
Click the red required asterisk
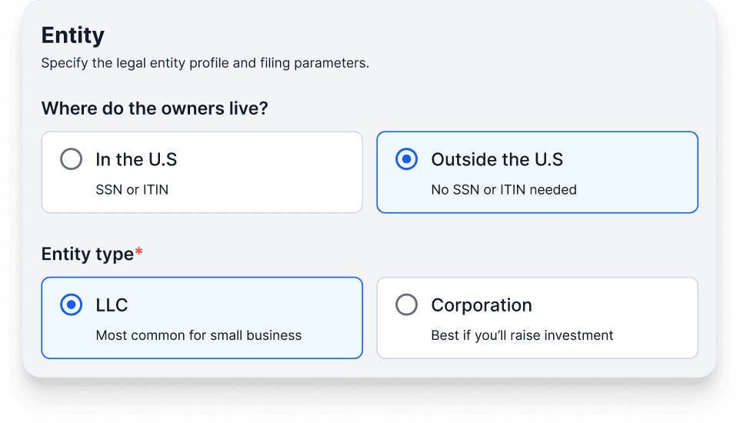pos(138,251)
